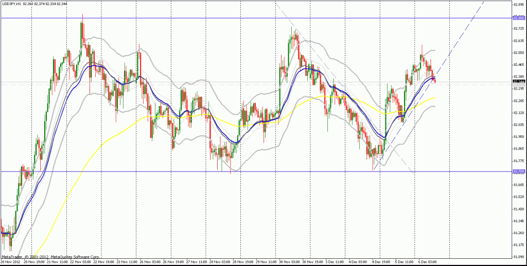Click the OHLC price values in chart header
This screenshot has width=527, height=266.
[45, 4]
